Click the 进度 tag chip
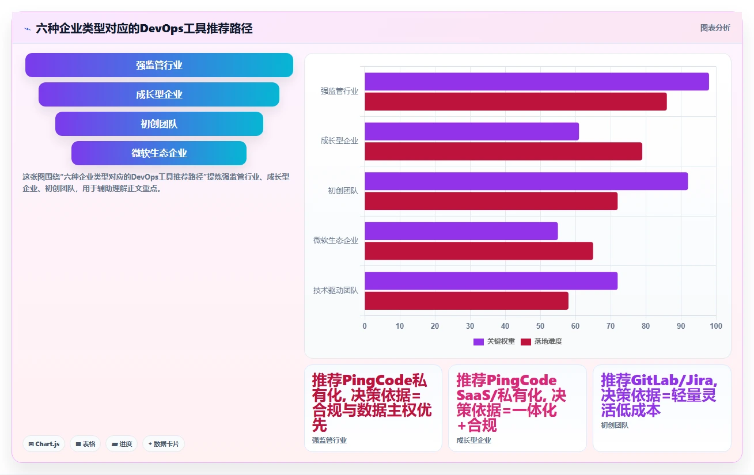754x475 pixels. click(x=122, y=444)
